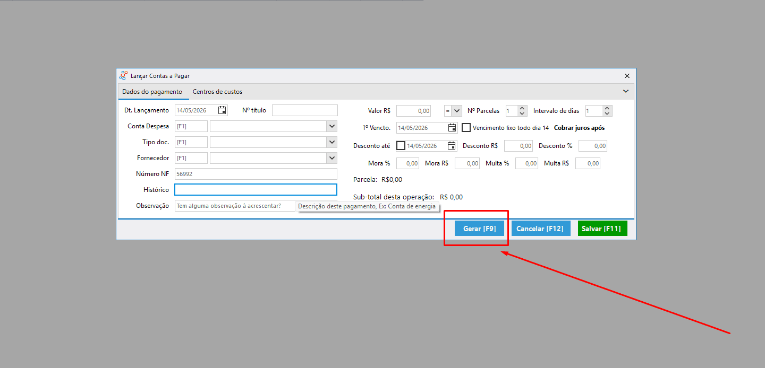Image resolution: width=765 pixels, height=368 pixels.
Task: Focus the Nº título input field
Action: click(305, 110)
